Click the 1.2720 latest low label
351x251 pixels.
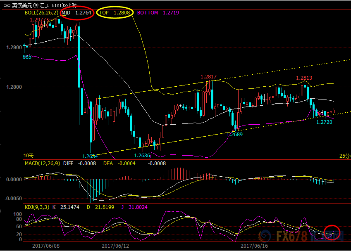click(324, 122)
